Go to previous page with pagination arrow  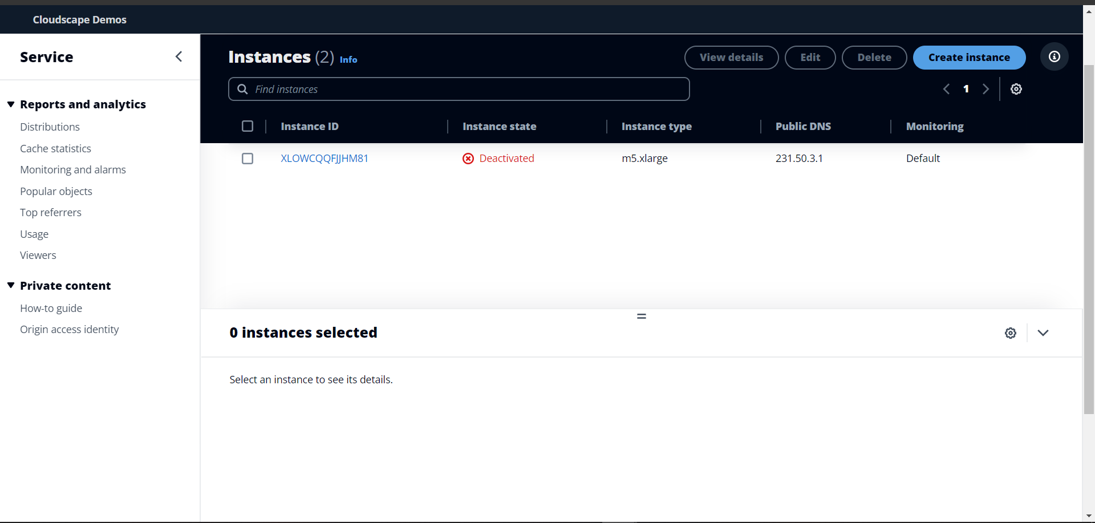click(x=946, y=89)
